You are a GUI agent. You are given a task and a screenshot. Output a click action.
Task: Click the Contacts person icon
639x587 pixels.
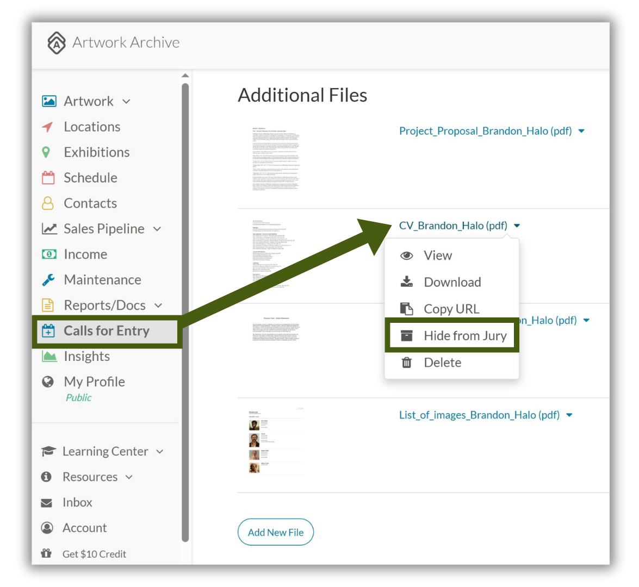coord(48,203)
